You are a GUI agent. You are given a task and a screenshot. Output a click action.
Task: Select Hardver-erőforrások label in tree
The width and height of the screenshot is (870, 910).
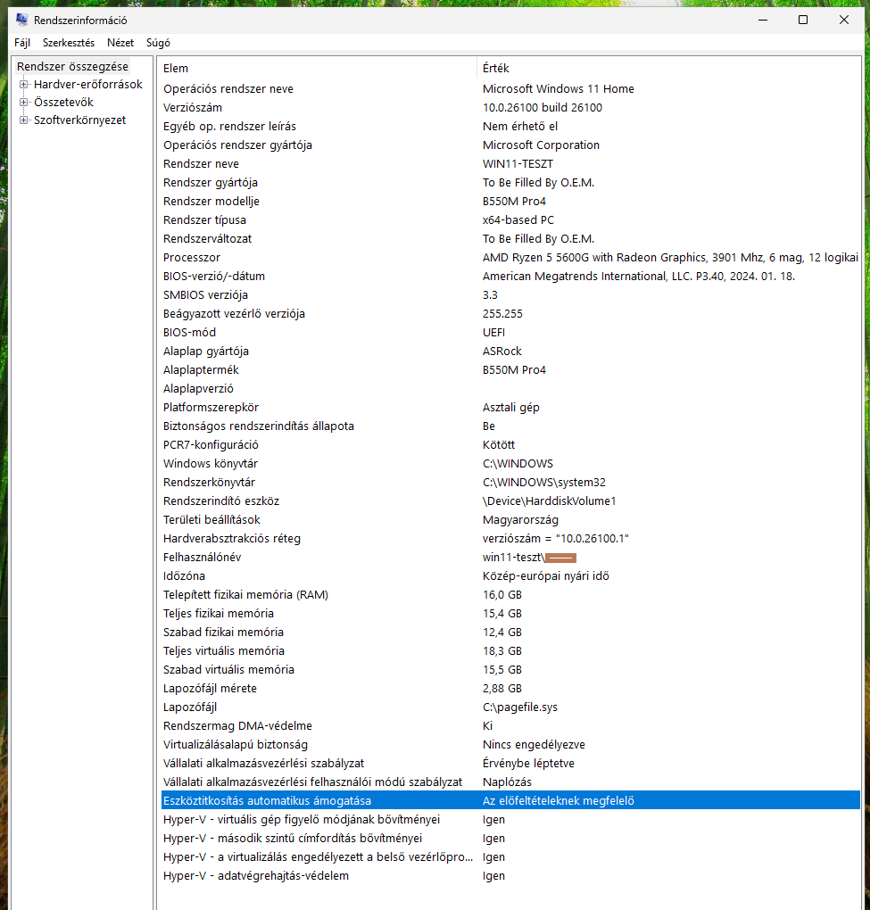(x=88, y=85)
